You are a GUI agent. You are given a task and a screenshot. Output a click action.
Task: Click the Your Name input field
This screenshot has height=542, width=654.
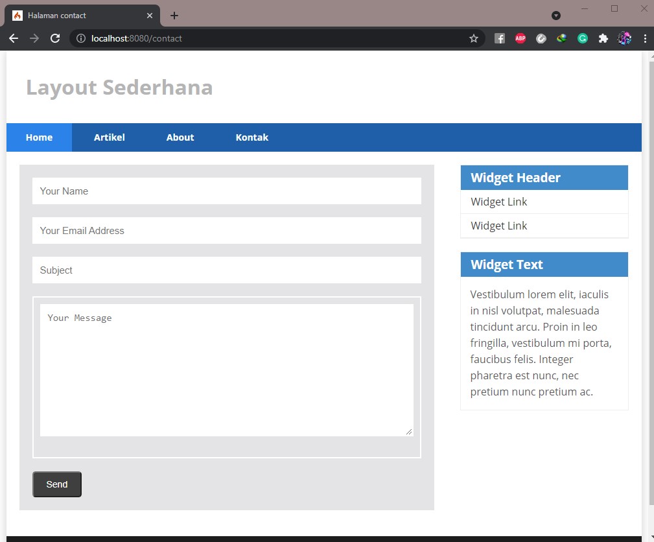click(x=226, y=191)
